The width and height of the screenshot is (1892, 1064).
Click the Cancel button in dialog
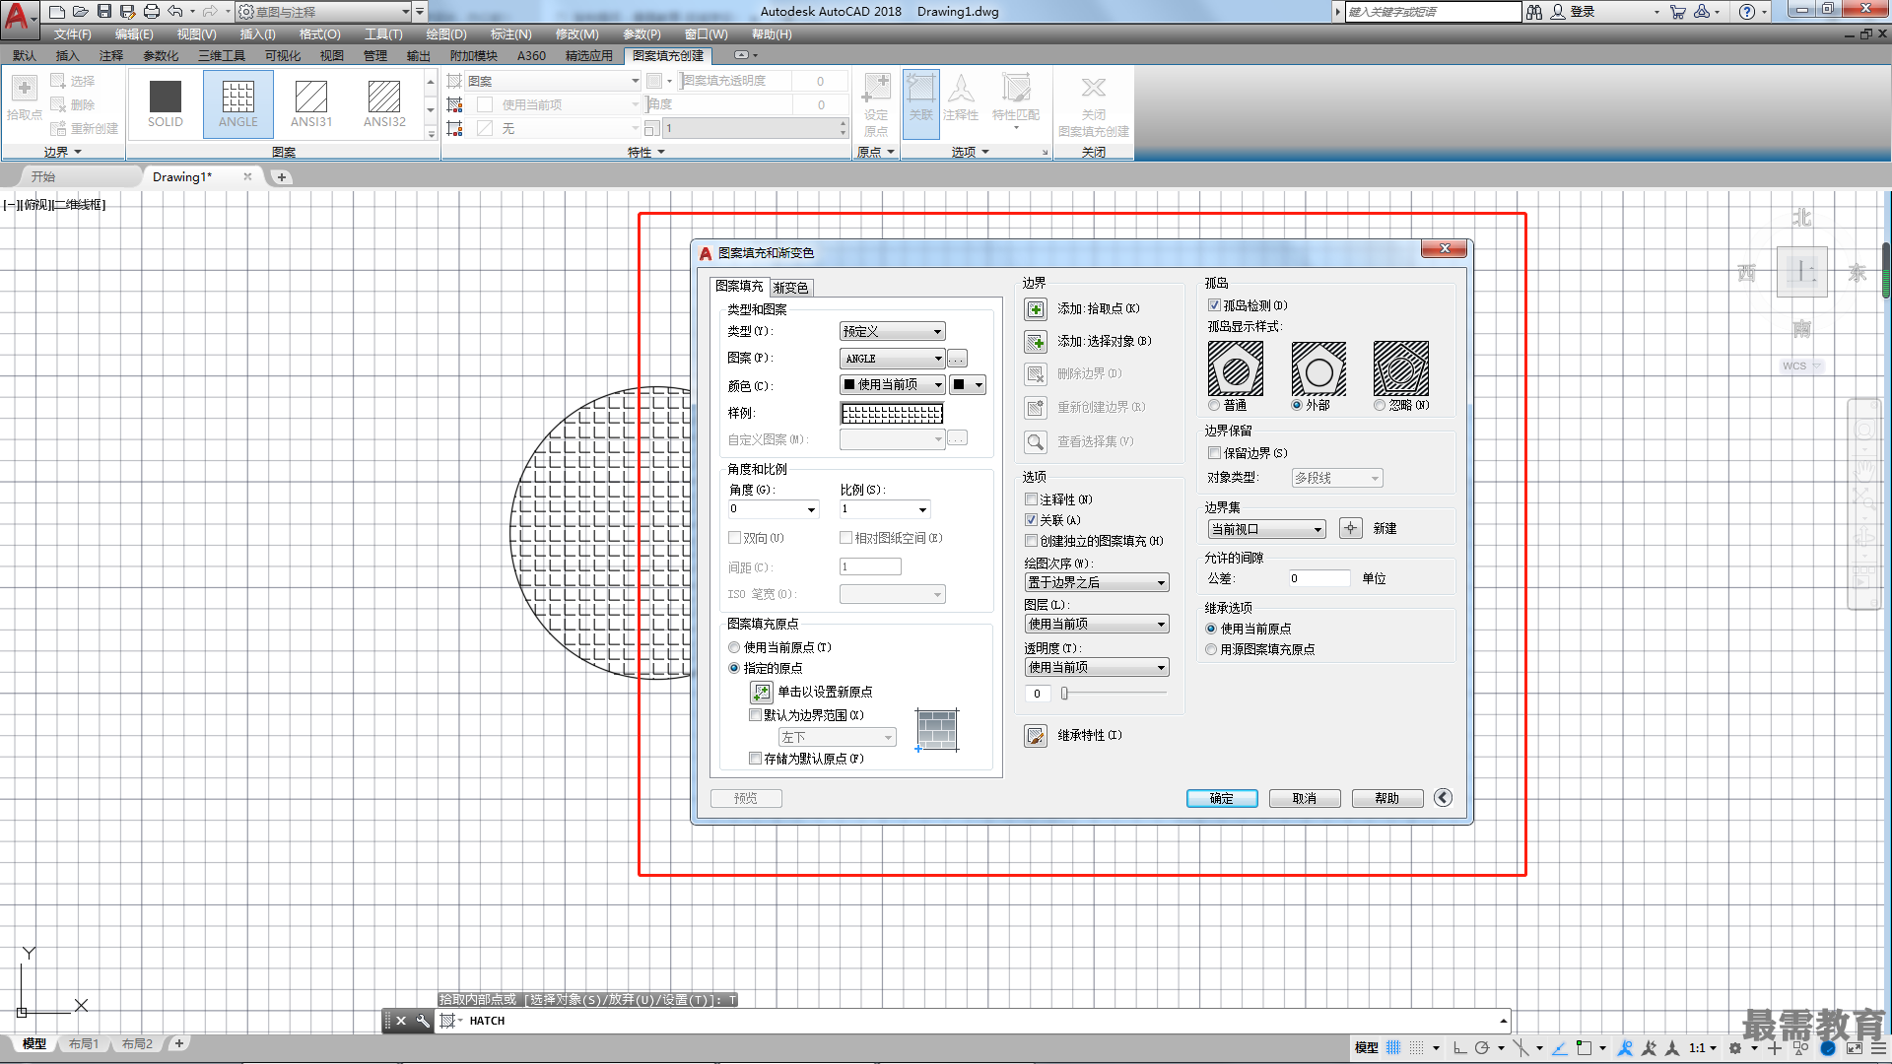(1305, 799)
